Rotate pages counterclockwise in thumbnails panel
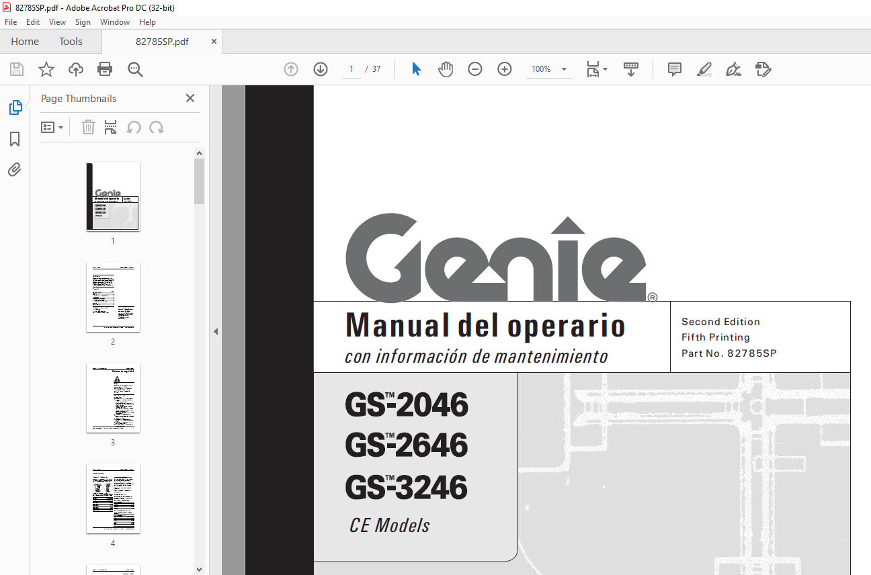The height and width of the screenshot is (575, 871). [134, 127]
